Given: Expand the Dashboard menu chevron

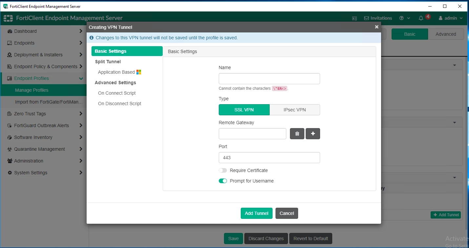Looking at the screenshot, I should tap(81, 31).
